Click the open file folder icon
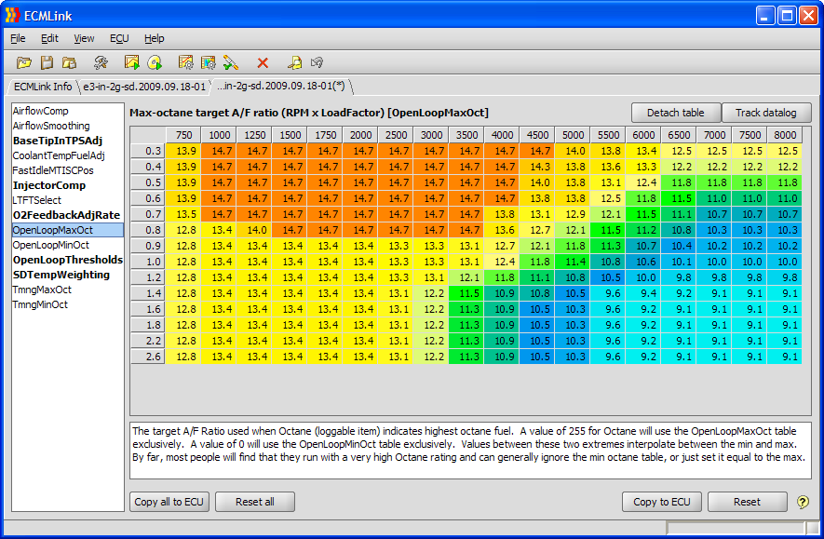 pyautogui.click(x=24, y=62)
